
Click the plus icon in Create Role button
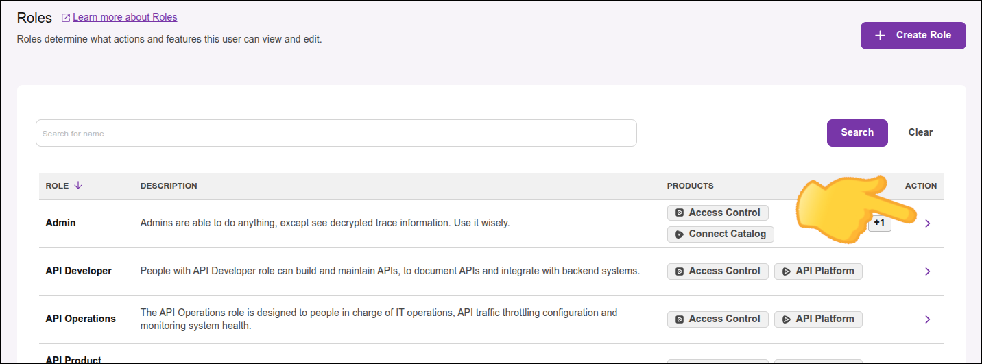coord(881,36)
